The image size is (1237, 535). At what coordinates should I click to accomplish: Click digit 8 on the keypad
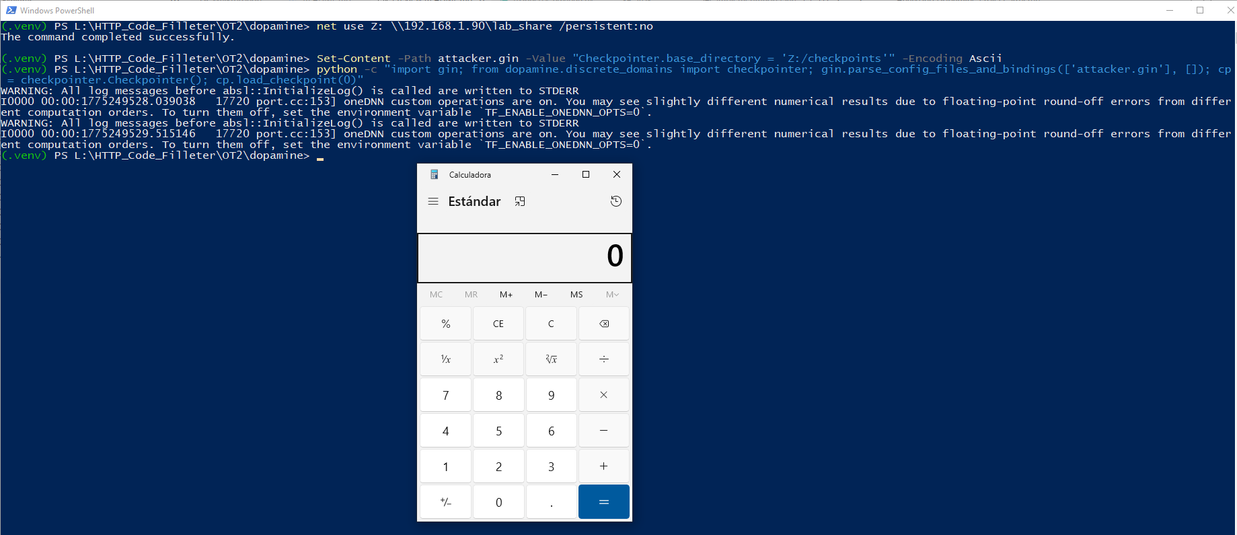[498, 395]
